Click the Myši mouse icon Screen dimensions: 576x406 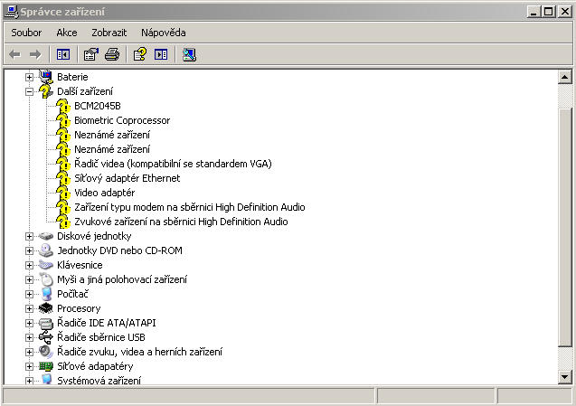click(x=46, y=279)
